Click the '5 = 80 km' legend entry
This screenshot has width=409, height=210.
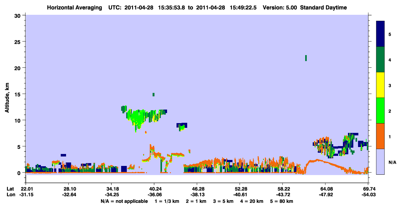[x=282, y=201]
